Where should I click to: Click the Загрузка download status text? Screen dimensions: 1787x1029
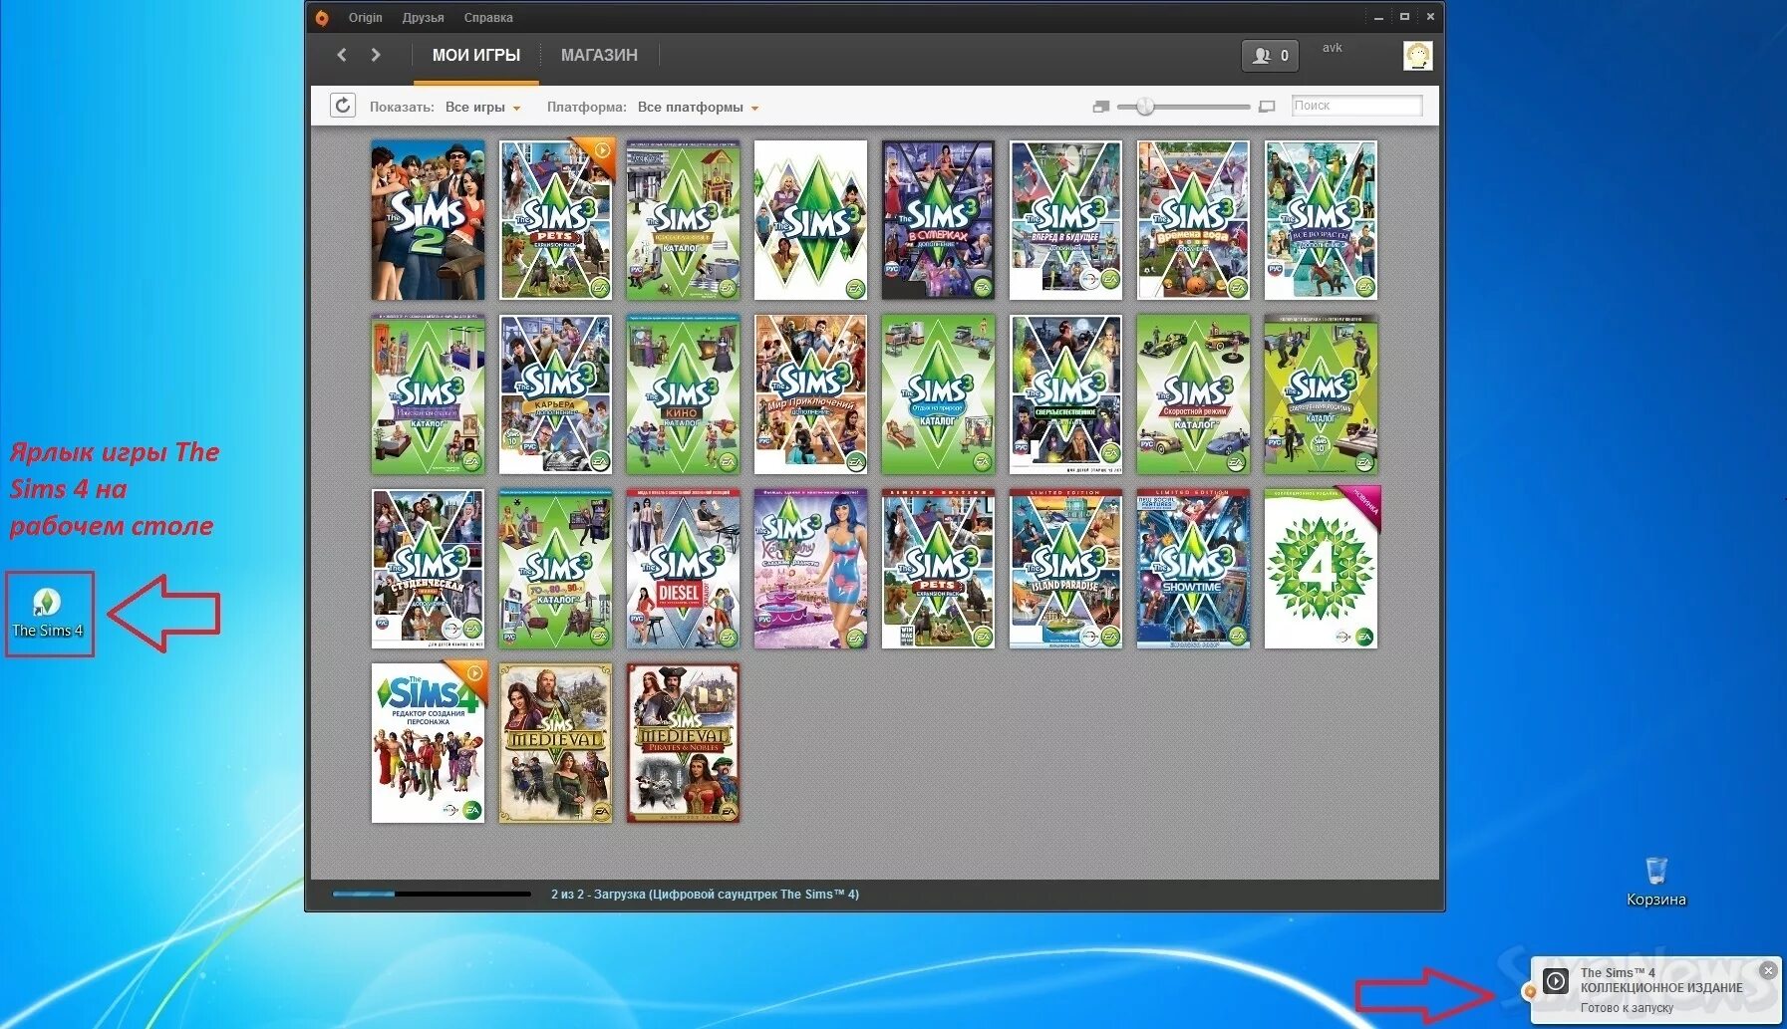[x=705, y=895]
